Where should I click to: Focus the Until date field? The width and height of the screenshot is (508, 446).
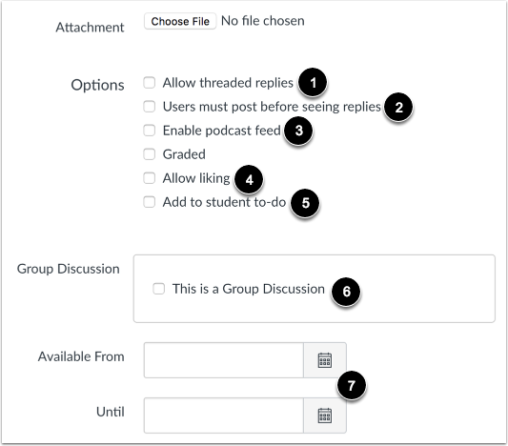pyautogui.click(x=224, y=416)
